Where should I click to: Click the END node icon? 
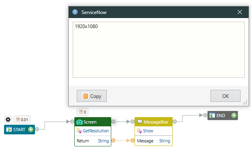[212, 116]
